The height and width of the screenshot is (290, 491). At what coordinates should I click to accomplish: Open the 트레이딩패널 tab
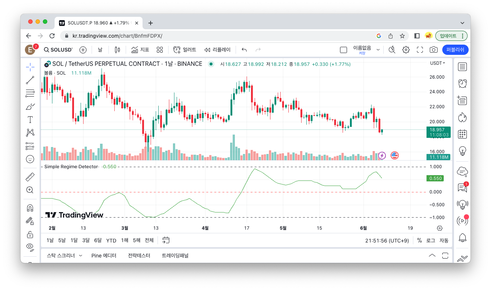175,256
